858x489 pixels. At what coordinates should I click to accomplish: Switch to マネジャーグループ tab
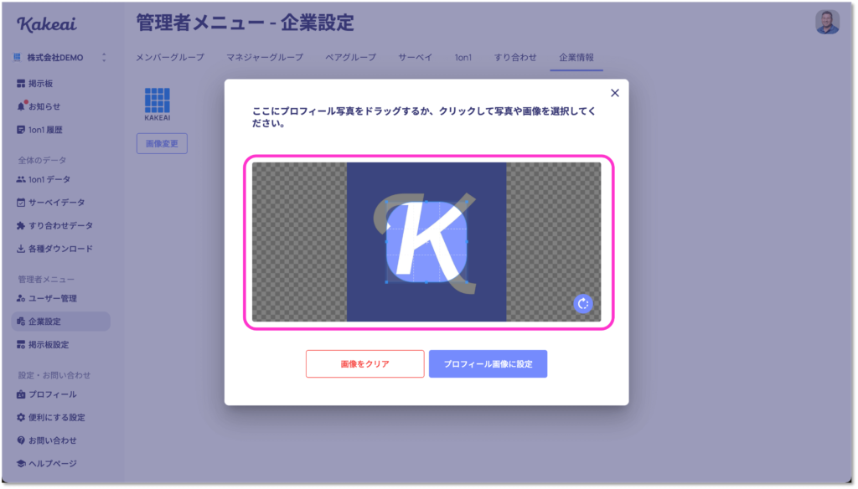[265, 58]
